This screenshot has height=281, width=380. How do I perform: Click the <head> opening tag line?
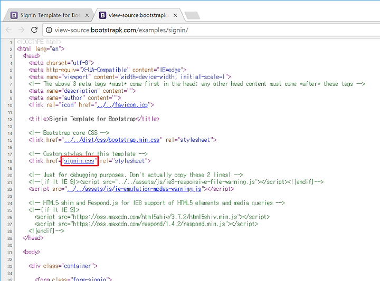[x=32, y=56]
